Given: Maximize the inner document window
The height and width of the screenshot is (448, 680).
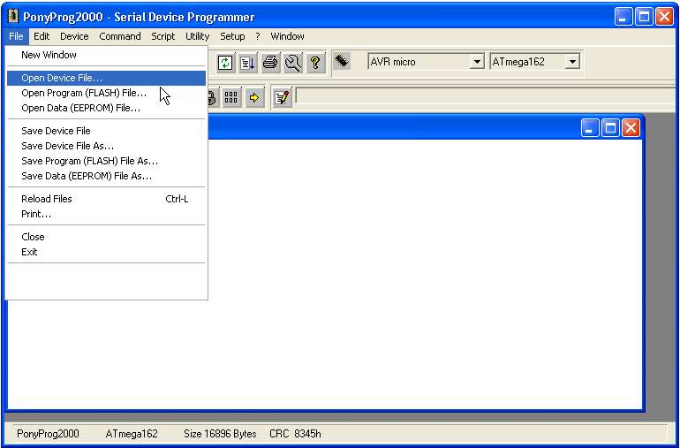Looking at the screenshot, I should click(610, 128).
